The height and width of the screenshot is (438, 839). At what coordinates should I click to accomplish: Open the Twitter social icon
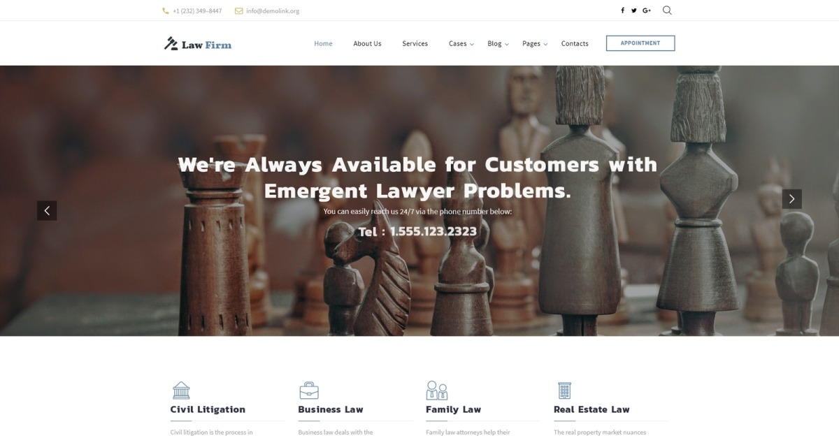(634, 10)
